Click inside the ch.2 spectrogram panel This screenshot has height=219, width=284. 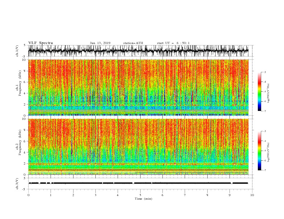138,147
